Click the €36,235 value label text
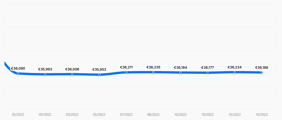This screenshot has width=282, height=120. point(153,67)
